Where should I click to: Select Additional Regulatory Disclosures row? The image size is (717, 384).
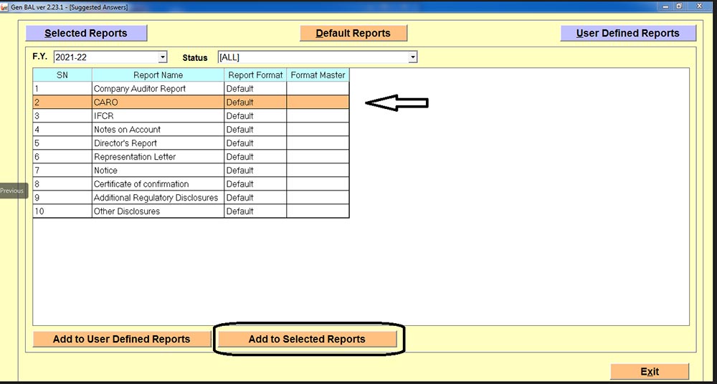coord(191,198)
